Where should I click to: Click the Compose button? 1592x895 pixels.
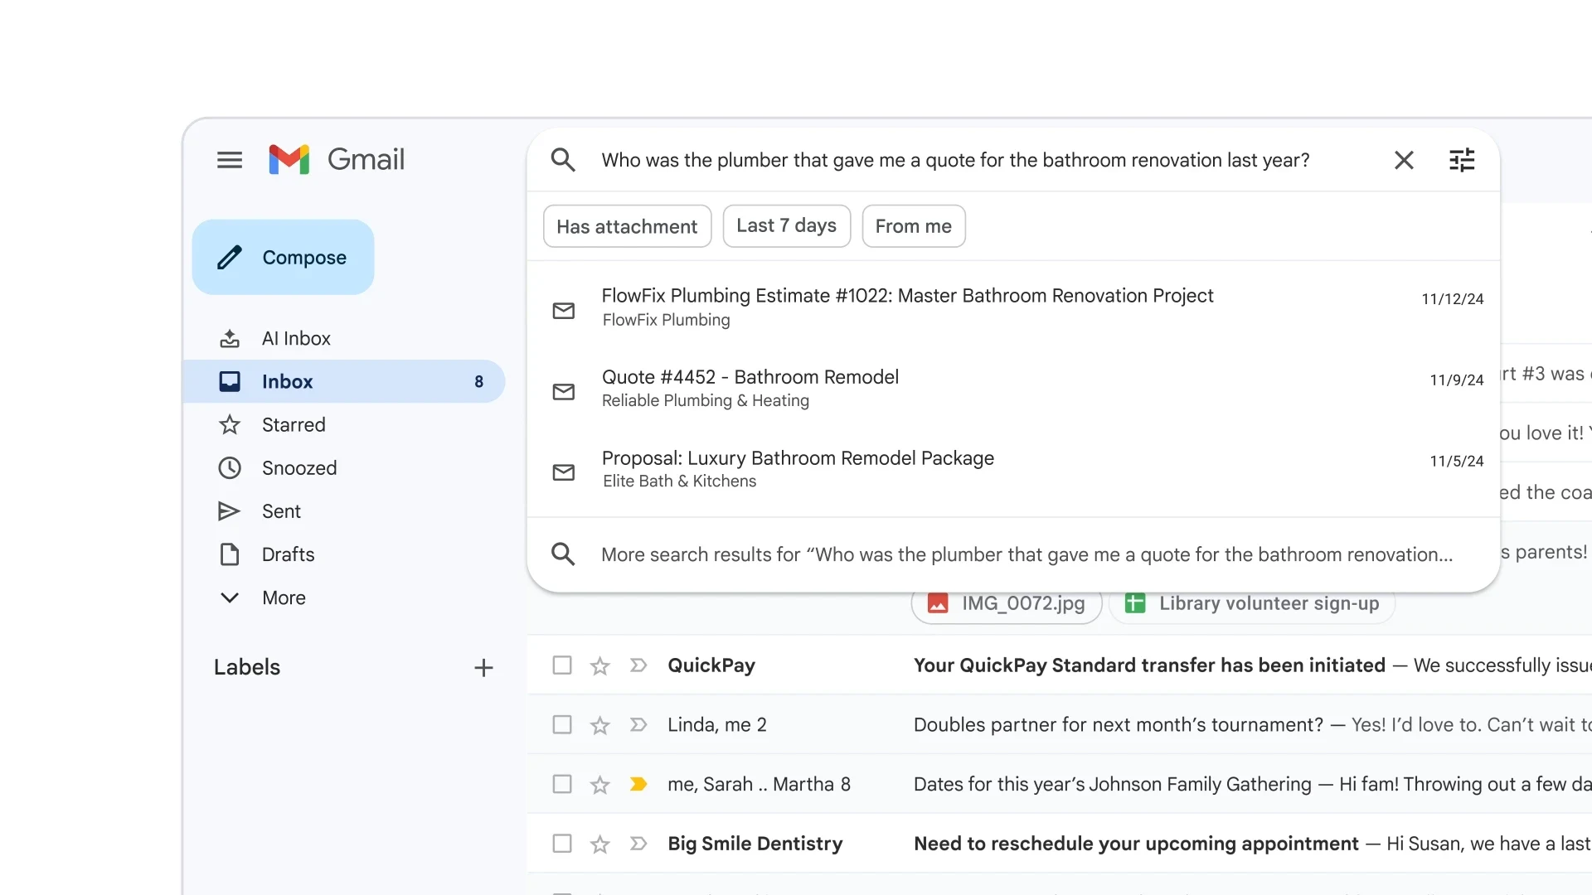click(x=283, y=257)
